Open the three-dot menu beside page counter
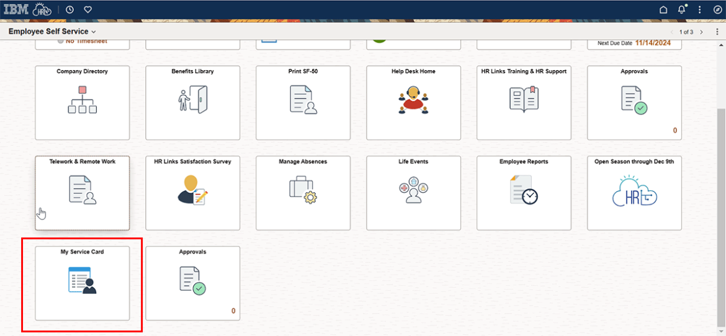Screen dimensions: 726x336 [x=717, y=32]
